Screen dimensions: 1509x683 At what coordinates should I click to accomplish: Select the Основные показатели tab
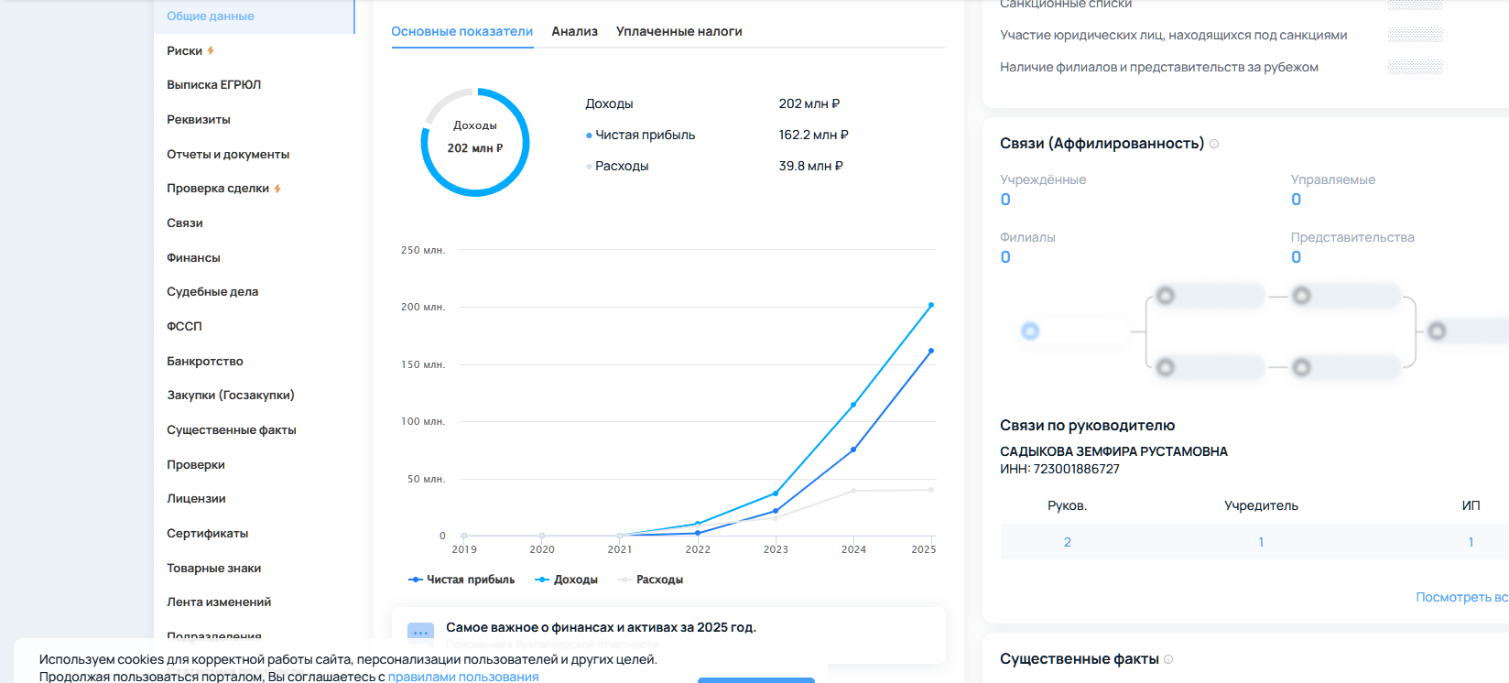pos(461,31)
